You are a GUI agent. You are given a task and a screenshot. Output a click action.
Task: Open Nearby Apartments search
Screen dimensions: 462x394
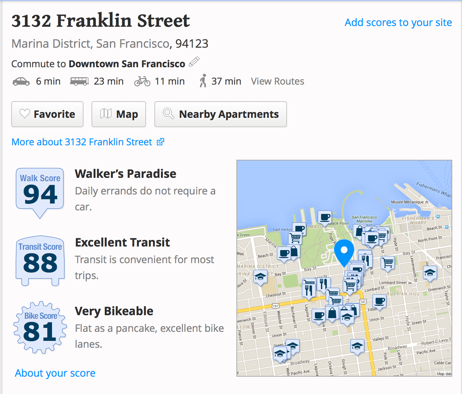tap(221, 114)
